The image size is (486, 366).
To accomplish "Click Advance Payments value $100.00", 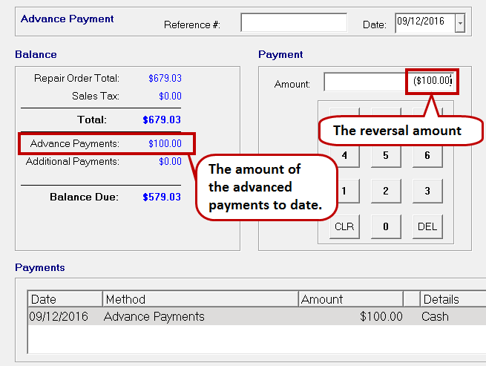I will [165, 143].
